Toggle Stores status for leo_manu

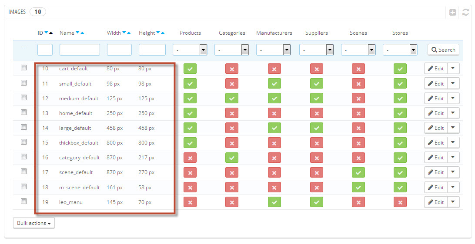coord(400,202)
